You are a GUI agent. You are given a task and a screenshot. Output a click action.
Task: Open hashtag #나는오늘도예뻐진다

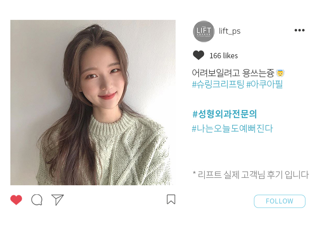pyautogui.click(x=232, y=129)
